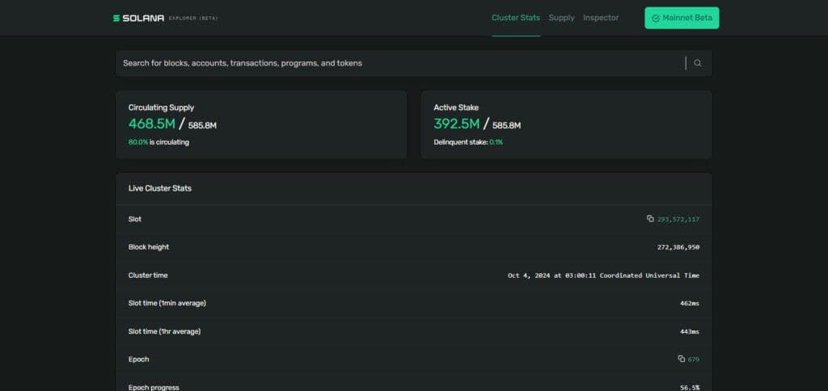Click the Block height row label

point(149,247)
